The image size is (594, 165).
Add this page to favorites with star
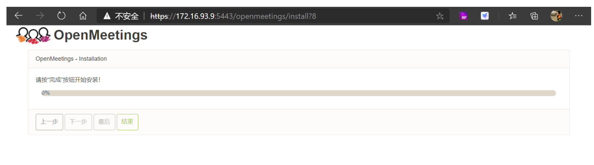[440, 16]
